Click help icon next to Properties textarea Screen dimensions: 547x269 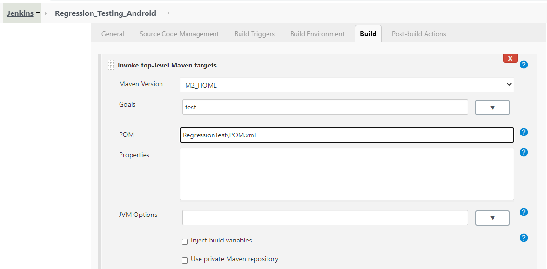point(524,152)
